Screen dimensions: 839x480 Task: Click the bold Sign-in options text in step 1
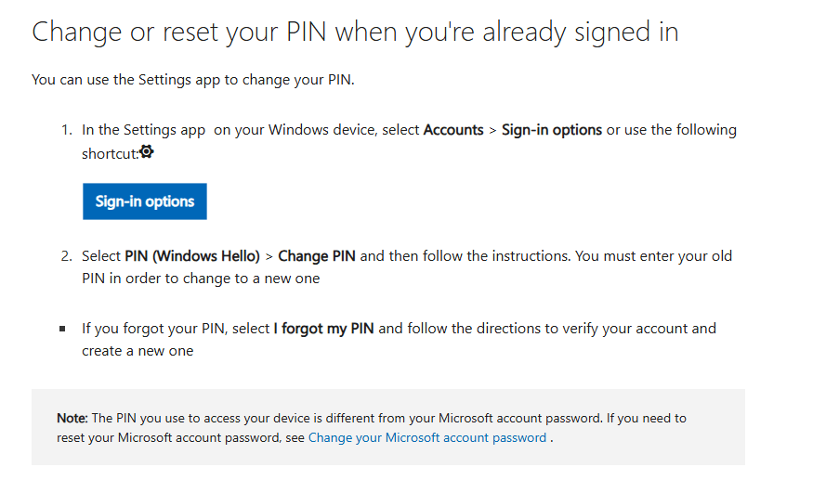[552, 130]
